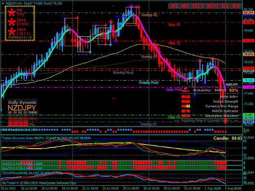Screen dimensions: 255x191
Task: Click the Daily R3 level label
Action: [174, 25]
